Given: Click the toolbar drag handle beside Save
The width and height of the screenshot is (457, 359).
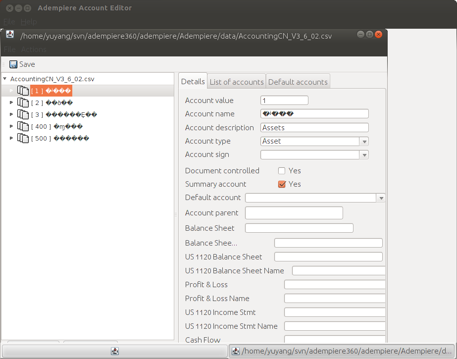Looking at the screenshot, I should point(3,64).
